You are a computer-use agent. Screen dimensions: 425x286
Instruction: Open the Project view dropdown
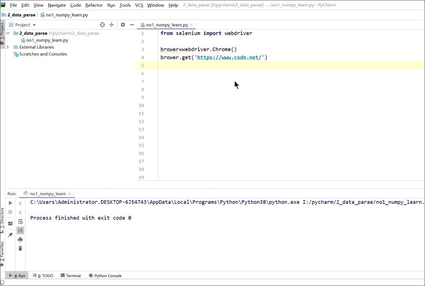pyautogui.click(x=34, y=25)
